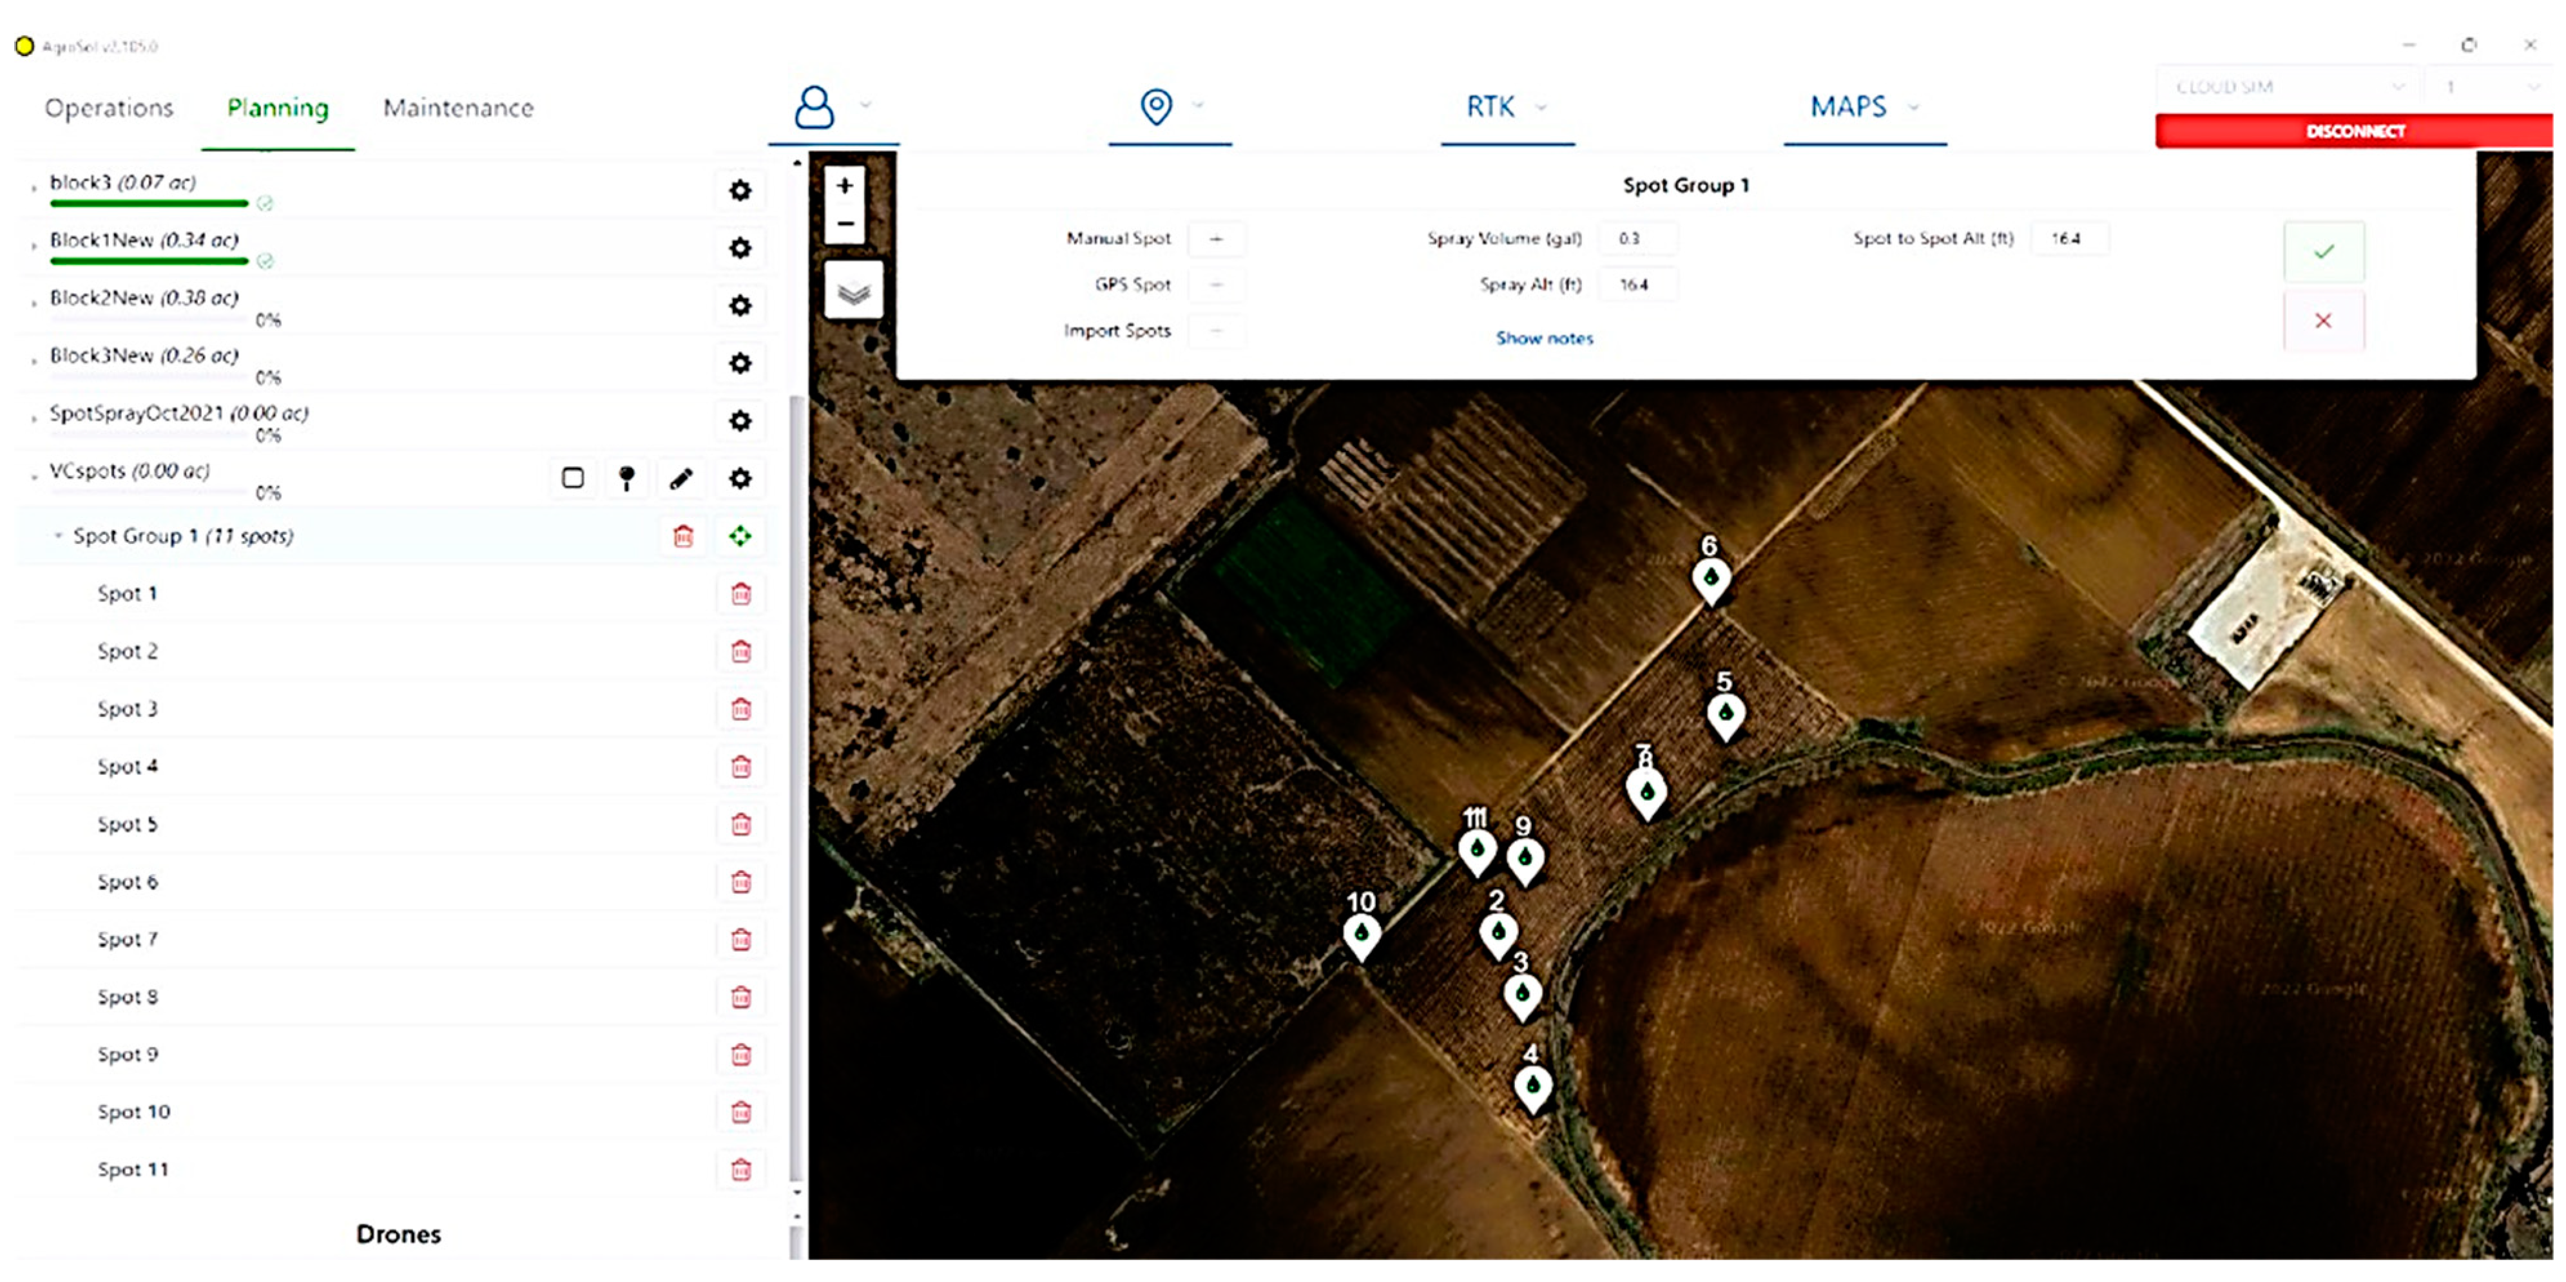Select spot marker 2 on map
The width and height of the screenshot is (2566, 1282).
click(x=1498, y=935)
